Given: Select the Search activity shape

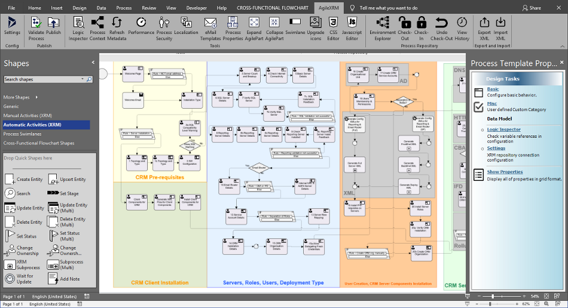Looking at the screenshot, I should [17, 193].
